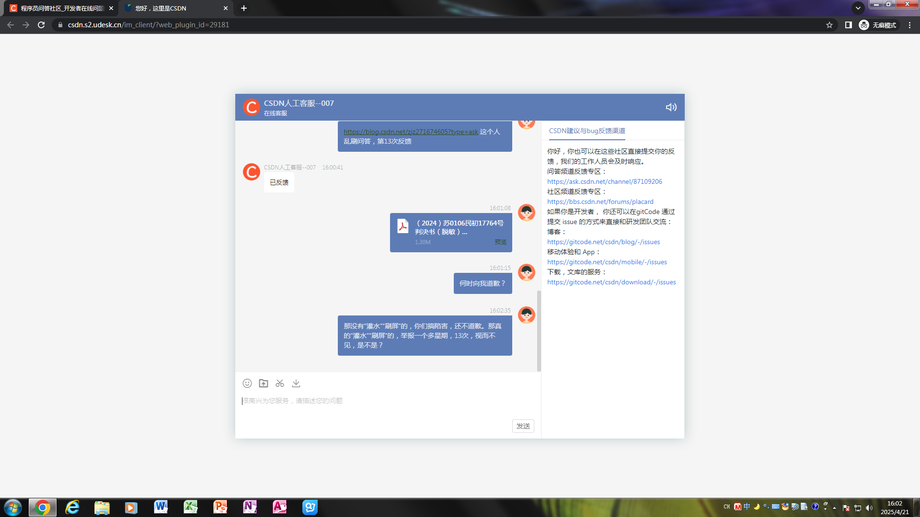Image resolution: width=920 pixels, height=517 pixels.
Task: Toggle the browser side panel
Action: [848, 25]
